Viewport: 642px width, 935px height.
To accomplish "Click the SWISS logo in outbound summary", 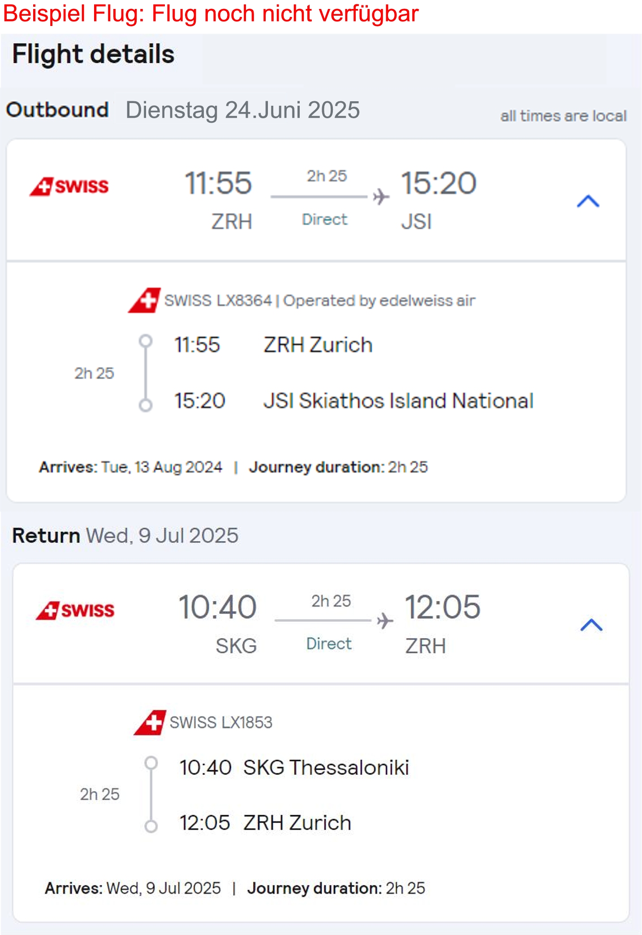I will pyautogui.click(x=69, y=186).
